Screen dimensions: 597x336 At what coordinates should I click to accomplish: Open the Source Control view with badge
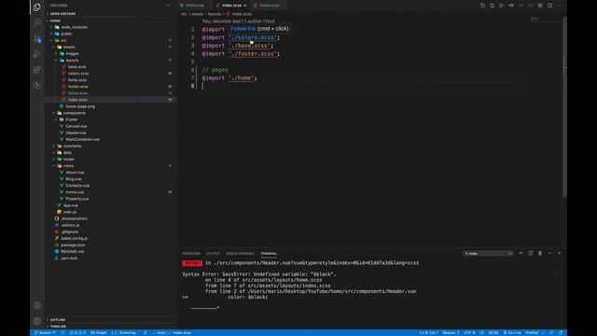click(37, 38)
